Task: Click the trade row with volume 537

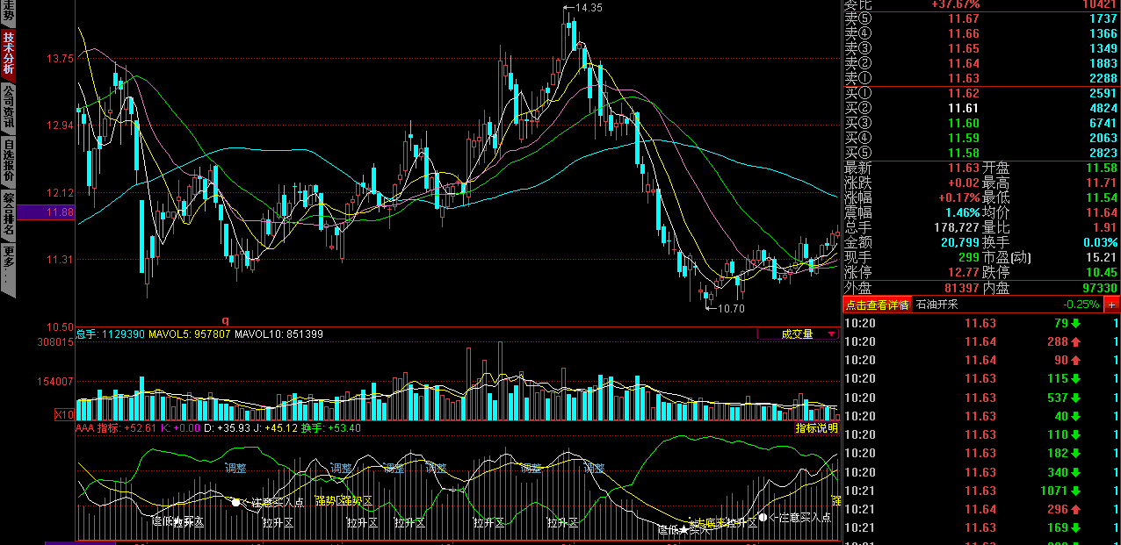Action: [982, 398]
